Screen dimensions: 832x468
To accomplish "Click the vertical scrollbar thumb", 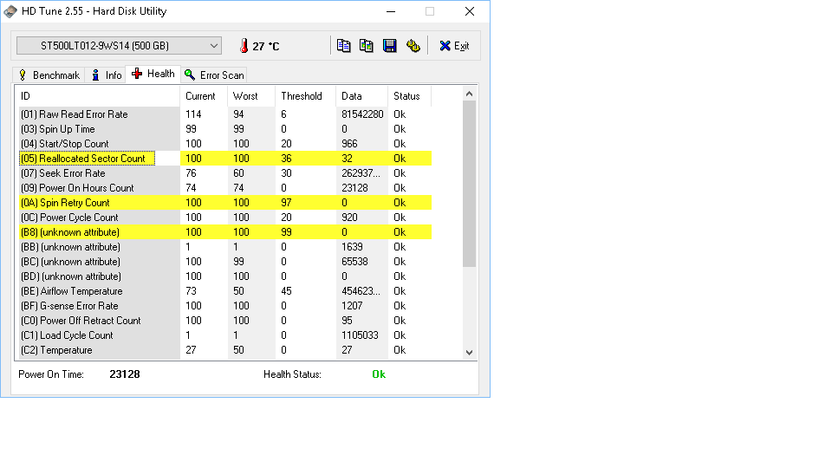I will 469,184.
